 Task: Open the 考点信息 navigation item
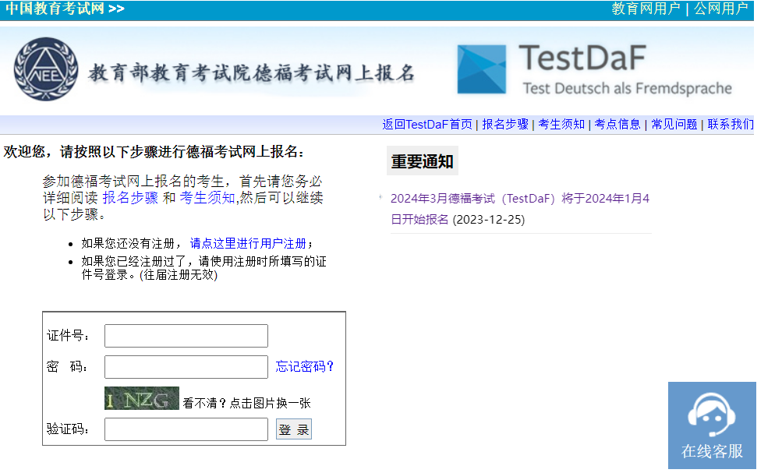click(x=617, y=124)
